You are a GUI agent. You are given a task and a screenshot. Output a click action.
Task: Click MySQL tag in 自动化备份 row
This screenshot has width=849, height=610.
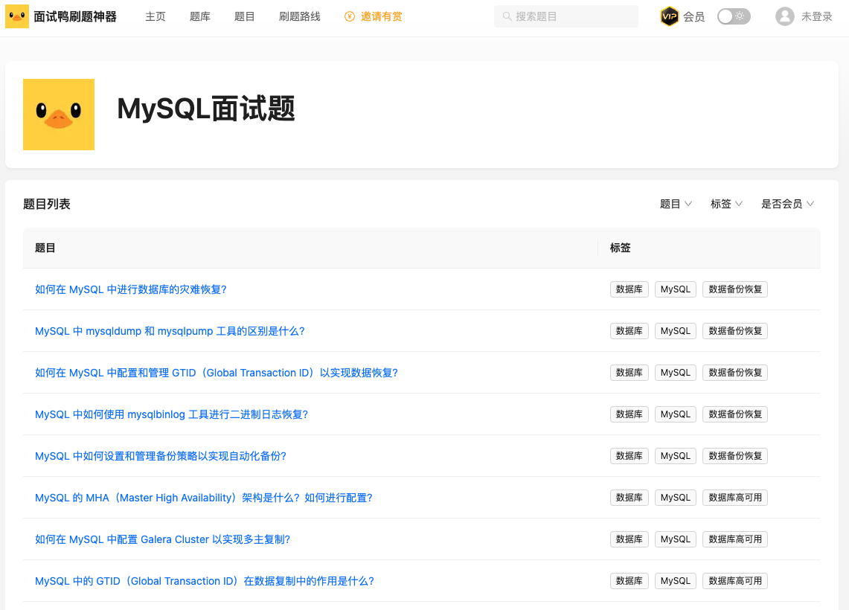[x=675, y=456]
